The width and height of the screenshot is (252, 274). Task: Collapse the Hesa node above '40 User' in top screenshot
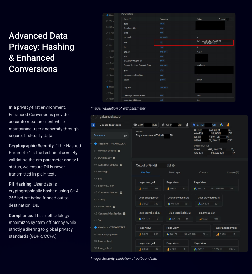coord(103,87)
